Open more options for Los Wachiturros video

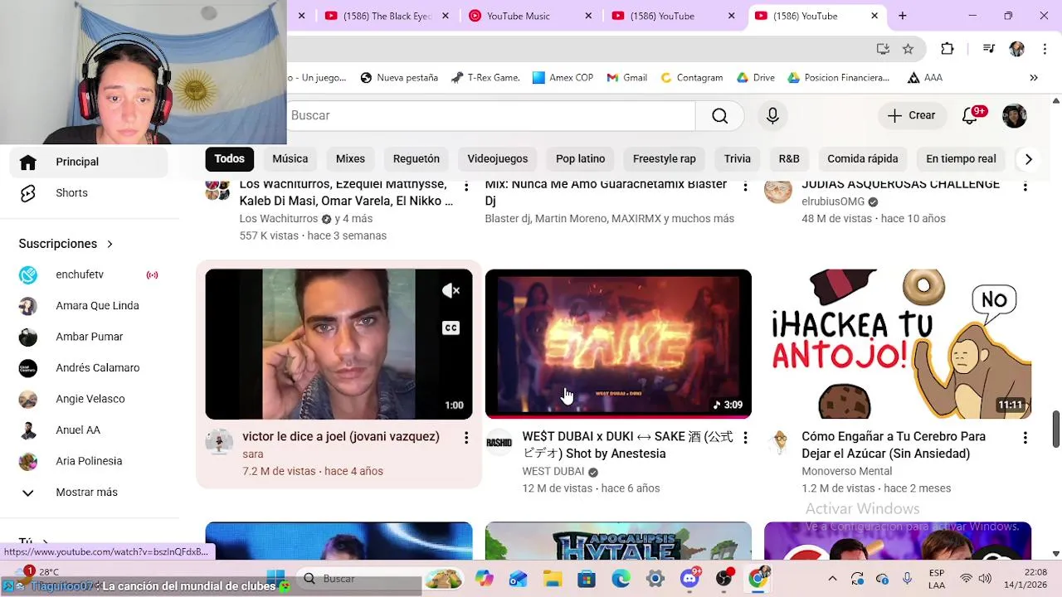pyautogui.click(x=466, y=187)
